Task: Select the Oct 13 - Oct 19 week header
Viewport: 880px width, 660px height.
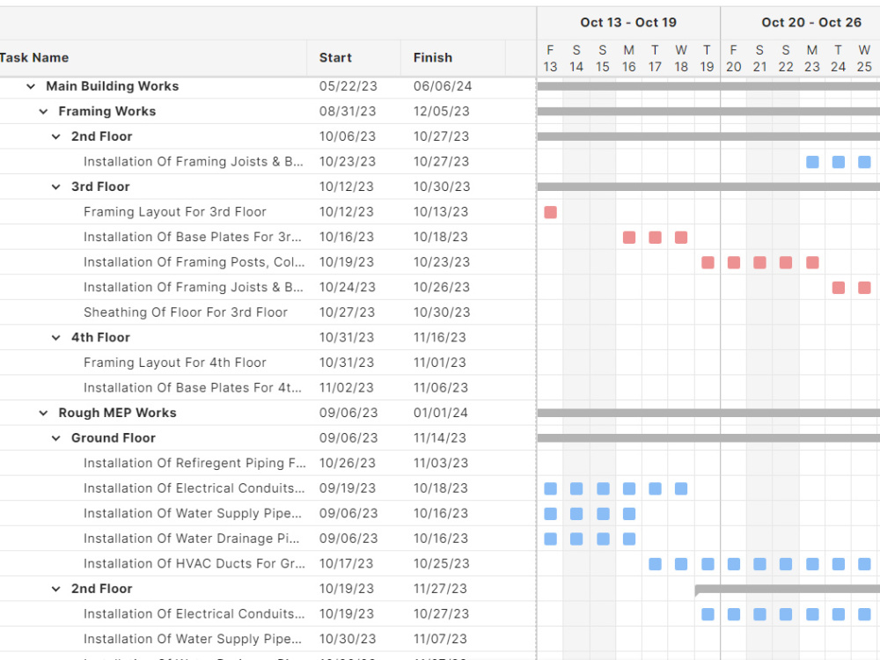Action: [x=628, y=23]
